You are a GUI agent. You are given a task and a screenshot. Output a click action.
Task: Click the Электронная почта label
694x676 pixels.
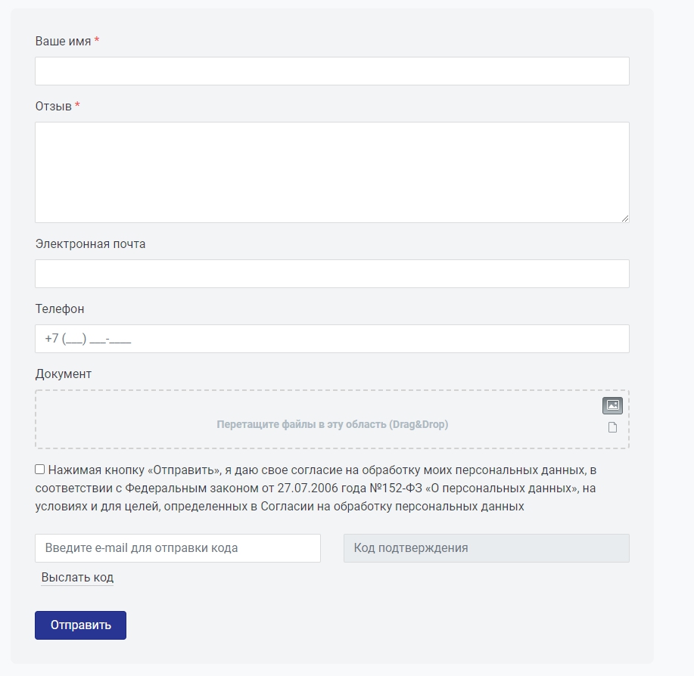90,243
